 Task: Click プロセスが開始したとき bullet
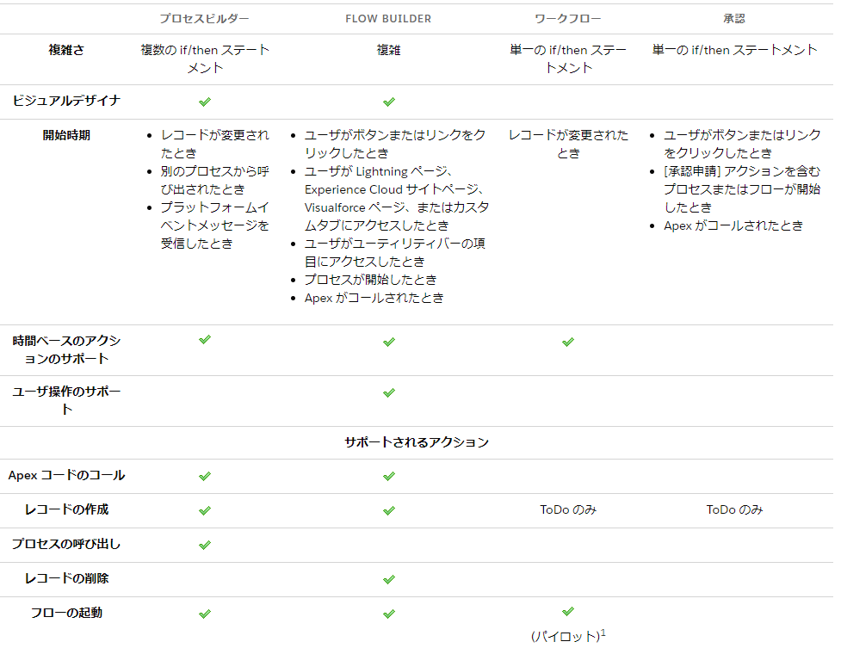(371, 280)
